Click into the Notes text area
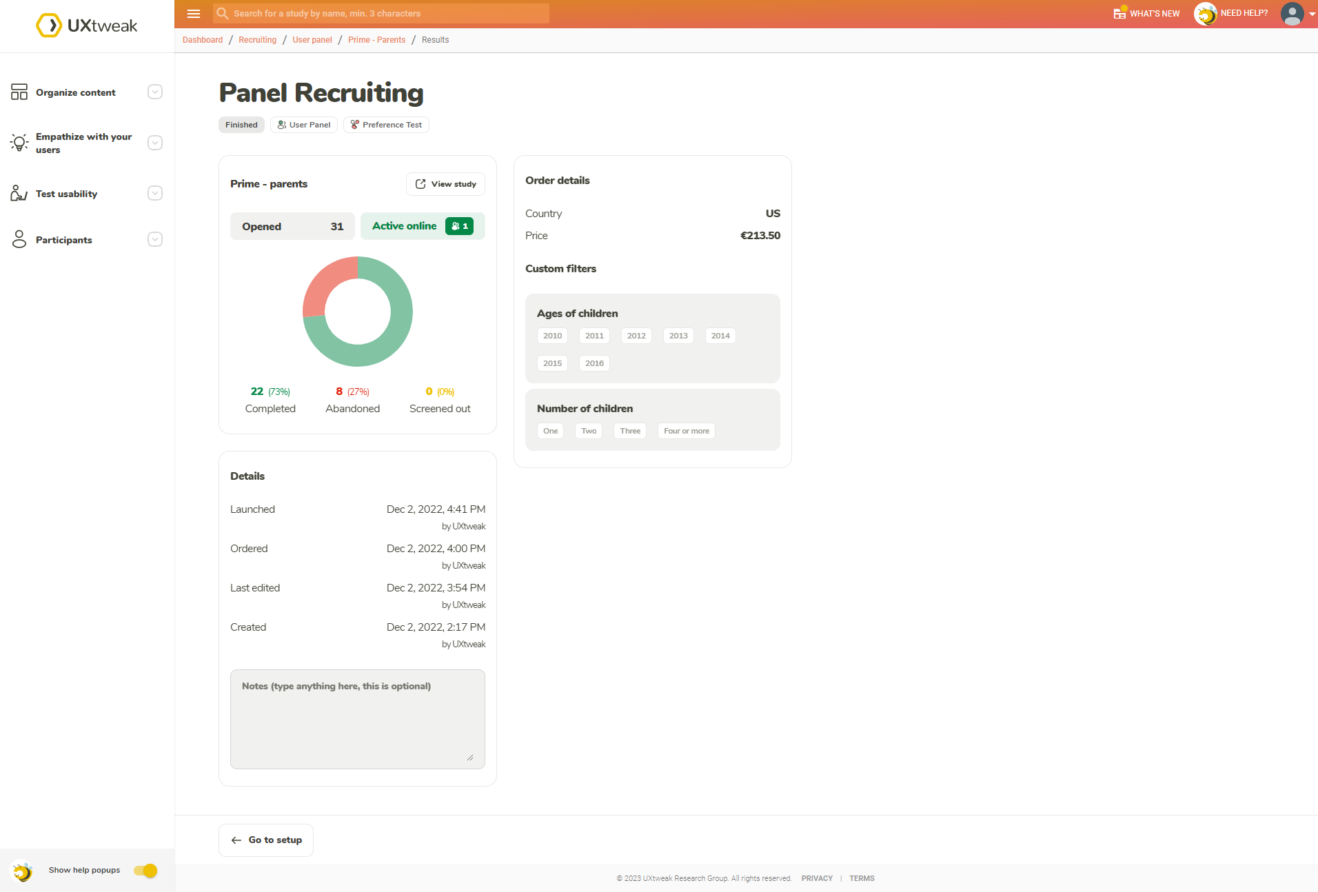 point(358,719)
